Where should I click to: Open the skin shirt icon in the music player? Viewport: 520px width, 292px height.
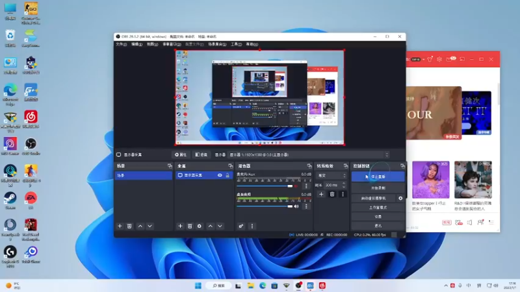click(430, 59)
